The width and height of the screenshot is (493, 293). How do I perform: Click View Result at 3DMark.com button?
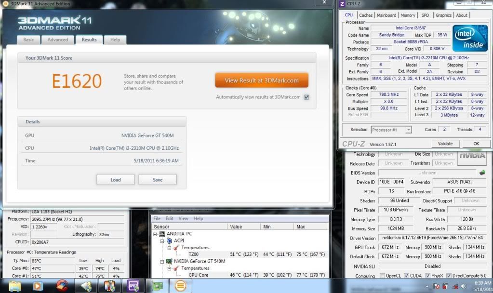pyautogui.click(x=262, y=80)
